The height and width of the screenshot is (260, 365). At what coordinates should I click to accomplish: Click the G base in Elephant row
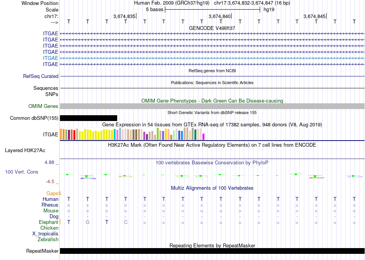[x=88, y=222]
